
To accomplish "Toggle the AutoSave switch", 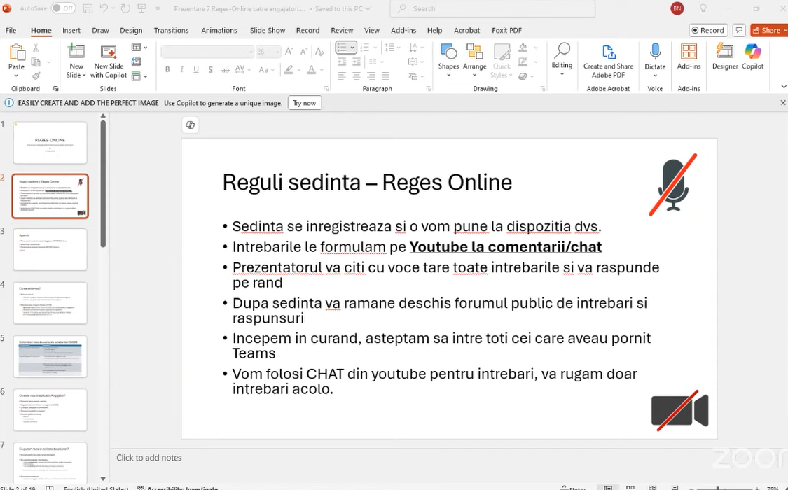I will [x=63, y=8].
